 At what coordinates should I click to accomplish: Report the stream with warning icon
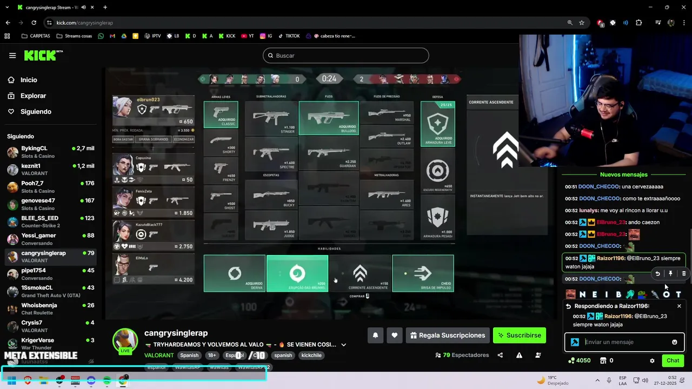[519, 356]
